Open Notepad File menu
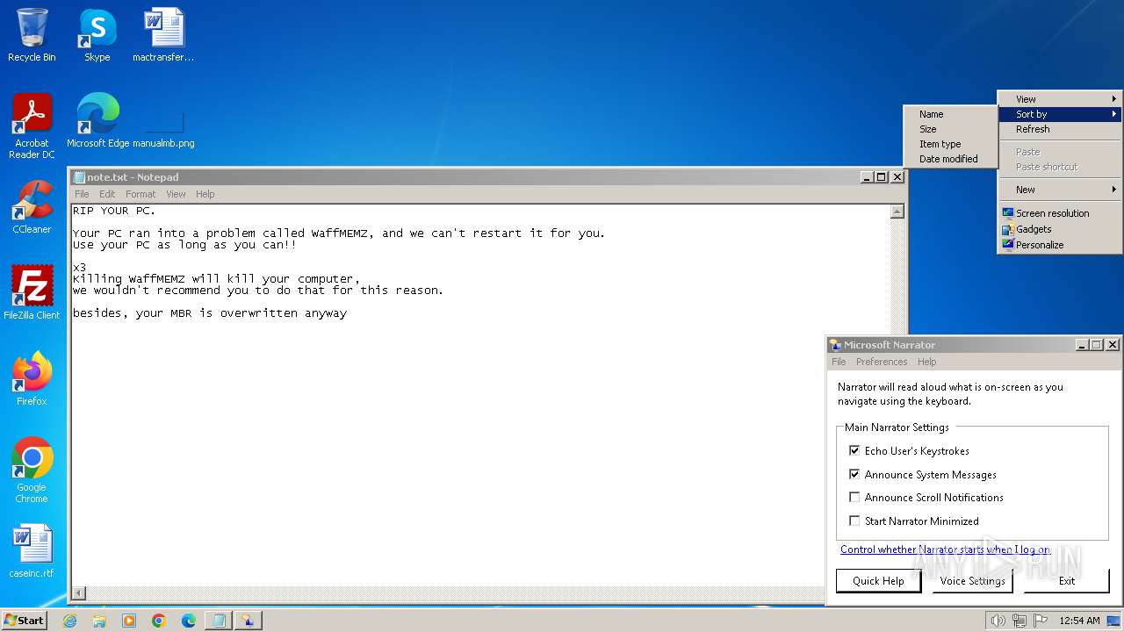The height and width of the screenshot is (632, 1124). tap(82, 194)
